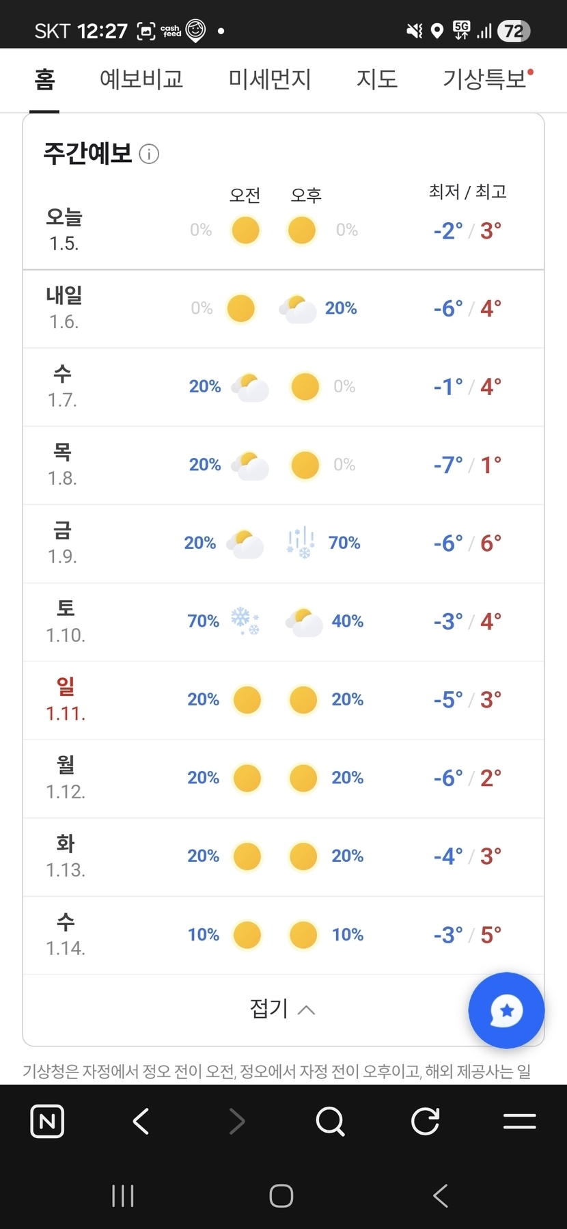Select the 내일 1.6. forecast row
The width and height of the screenshot is (567, 1229).
point(283,309)
